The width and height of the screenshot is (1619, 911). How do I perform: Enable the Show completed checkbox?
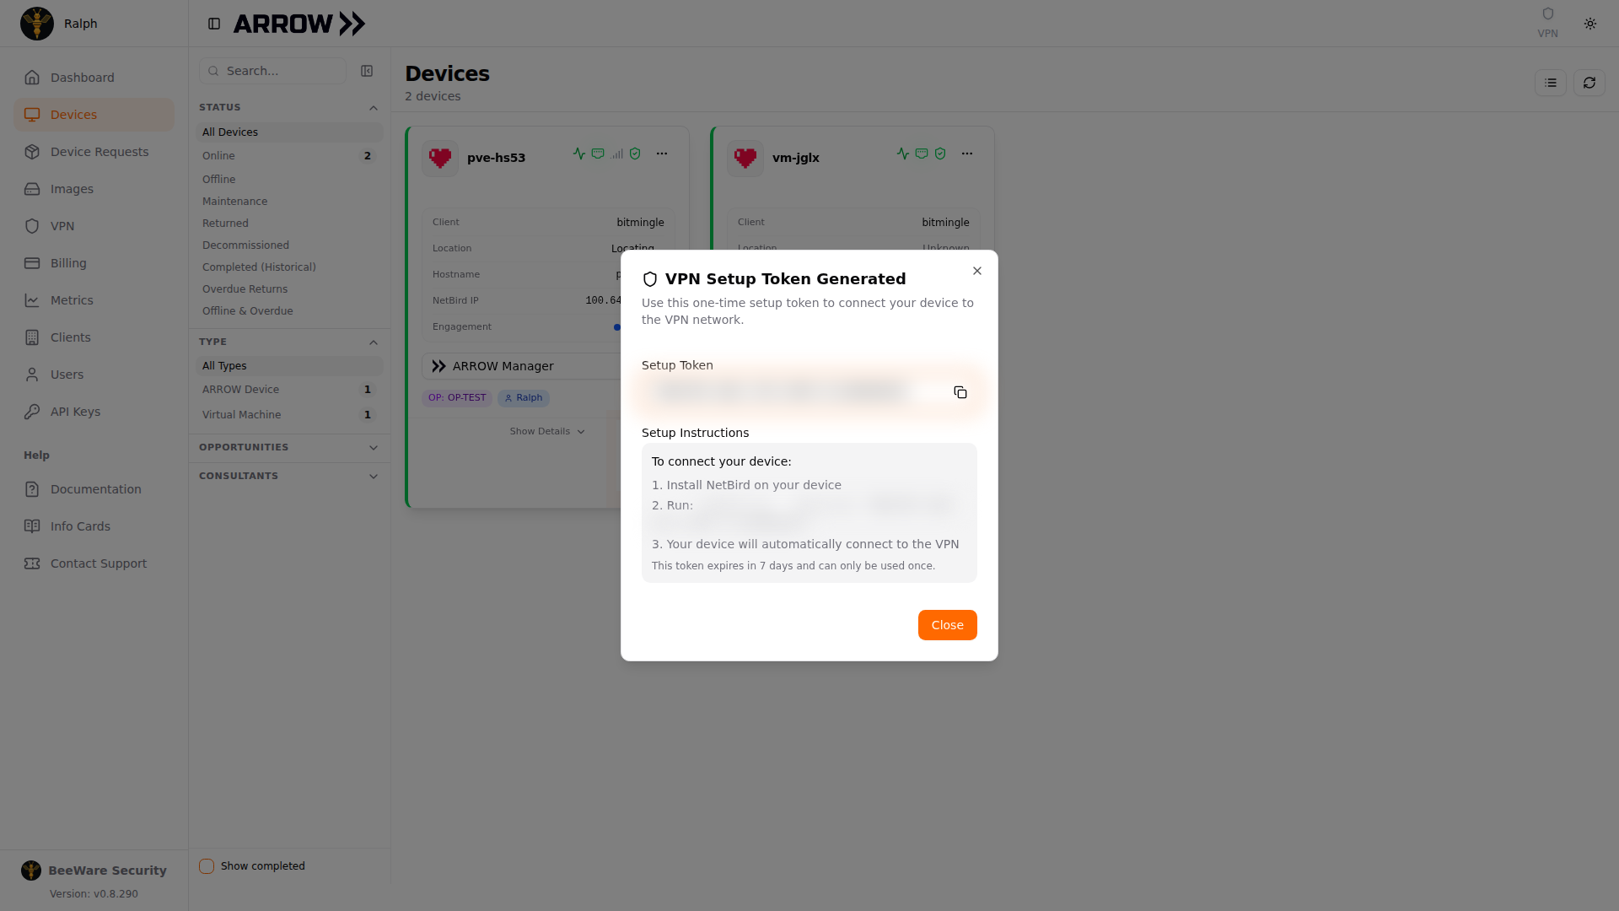click(207, 866)
